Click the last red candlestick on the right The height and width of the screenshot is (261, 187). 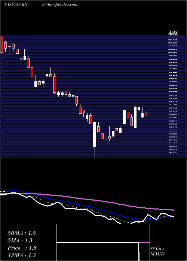146,114
